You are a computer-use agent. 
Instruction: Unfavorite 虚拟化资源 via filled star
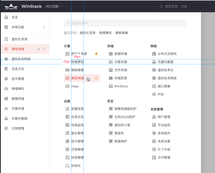pyautogui.click(x=96, y=54)
